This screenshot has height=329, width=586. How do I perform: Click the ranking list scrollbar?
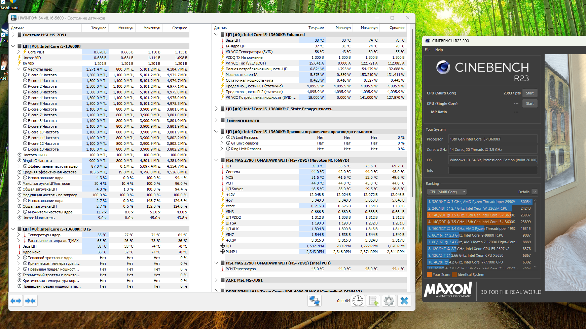pos(535,227)
